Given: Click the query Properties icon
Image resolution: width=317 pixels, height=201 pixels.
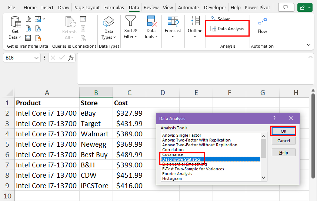Looking at the screenshot, I should 83,28.
